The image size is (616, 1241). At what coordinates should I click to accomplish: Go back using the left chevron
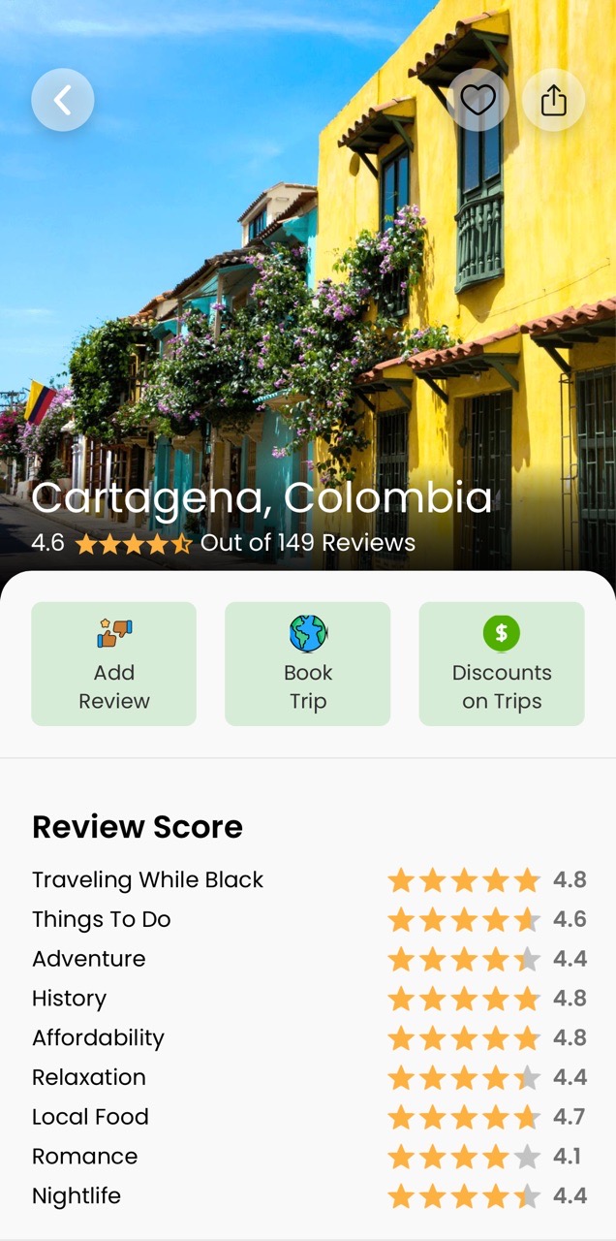click(63, 100)
